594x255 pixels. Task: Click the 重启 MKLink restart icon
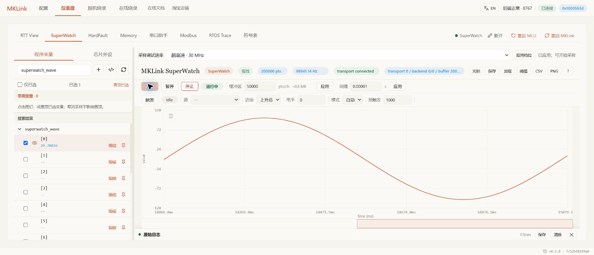tap(547, 36)
